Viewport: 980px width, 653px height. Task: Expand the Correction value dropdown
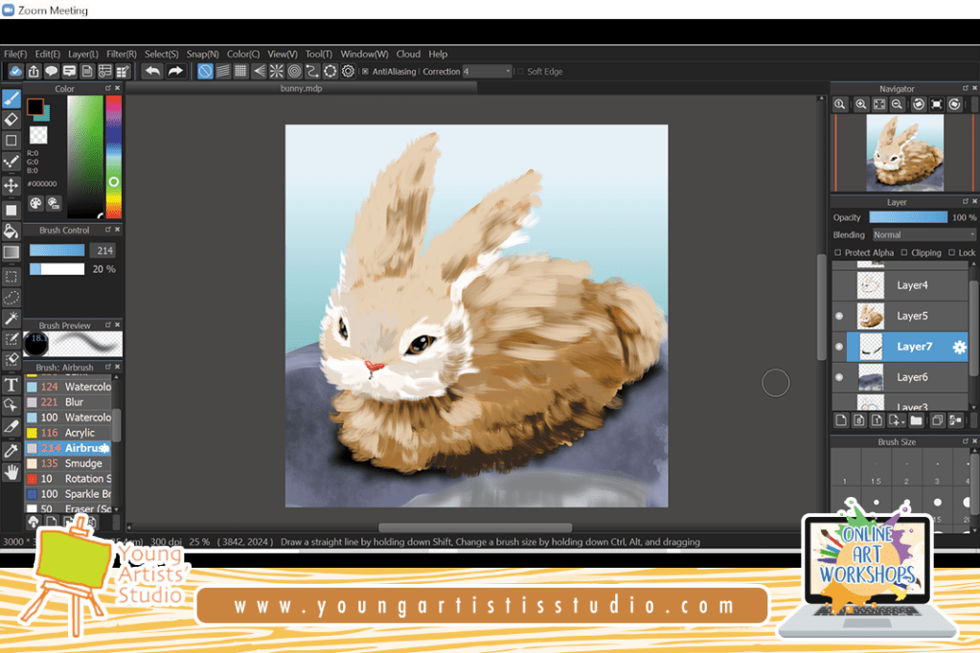(507, 72)
